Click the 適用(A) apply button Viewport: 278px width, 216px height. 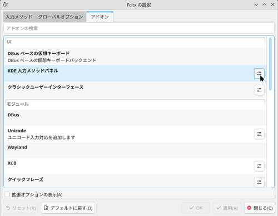pyautogui.click(x=227, y=208)
